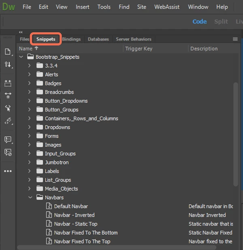The height and width of the screenshot is (250, 243).
Task: Open the Insert menu
Action: click(x=82, y=7)
